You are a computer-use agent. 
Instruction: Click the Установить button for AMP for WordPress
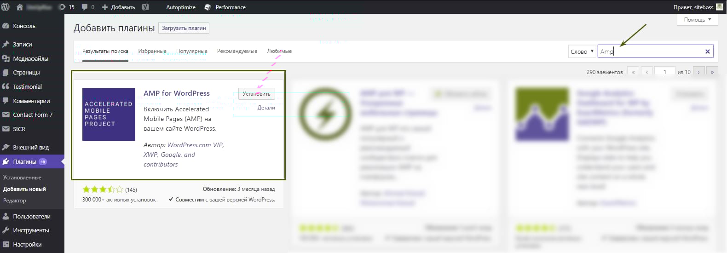coord(256,94)
